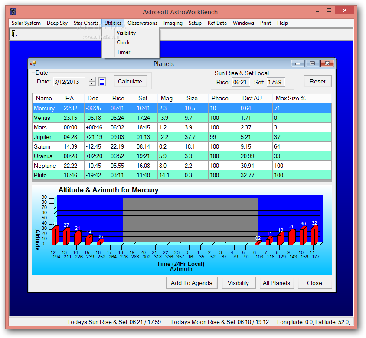Click Todays Sun Rise & Set status entry
This screenshot has height=338, width=366.
coord(114,322)
